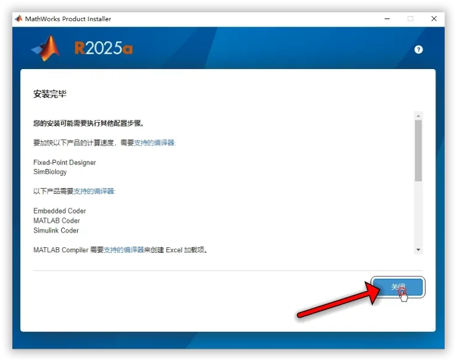The image size is (457, 362).
Task: Open the help question mark icon
Action: tap(418, 50)
